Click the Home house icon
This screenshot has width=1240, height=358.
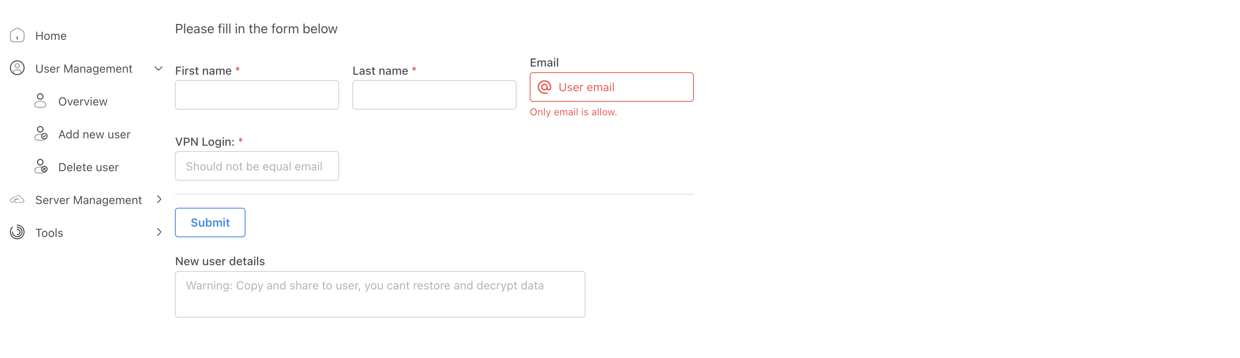(x=17, y=35)
